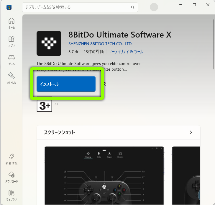Open the Downloads (ダウンロード) page
This screenshot has height=205, width=215.
tap(11, 177)
